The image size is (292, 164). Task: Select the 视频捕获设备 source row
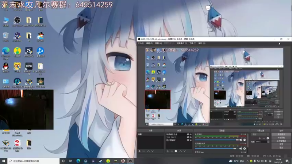pyautogui.click(x=179, y=134)
